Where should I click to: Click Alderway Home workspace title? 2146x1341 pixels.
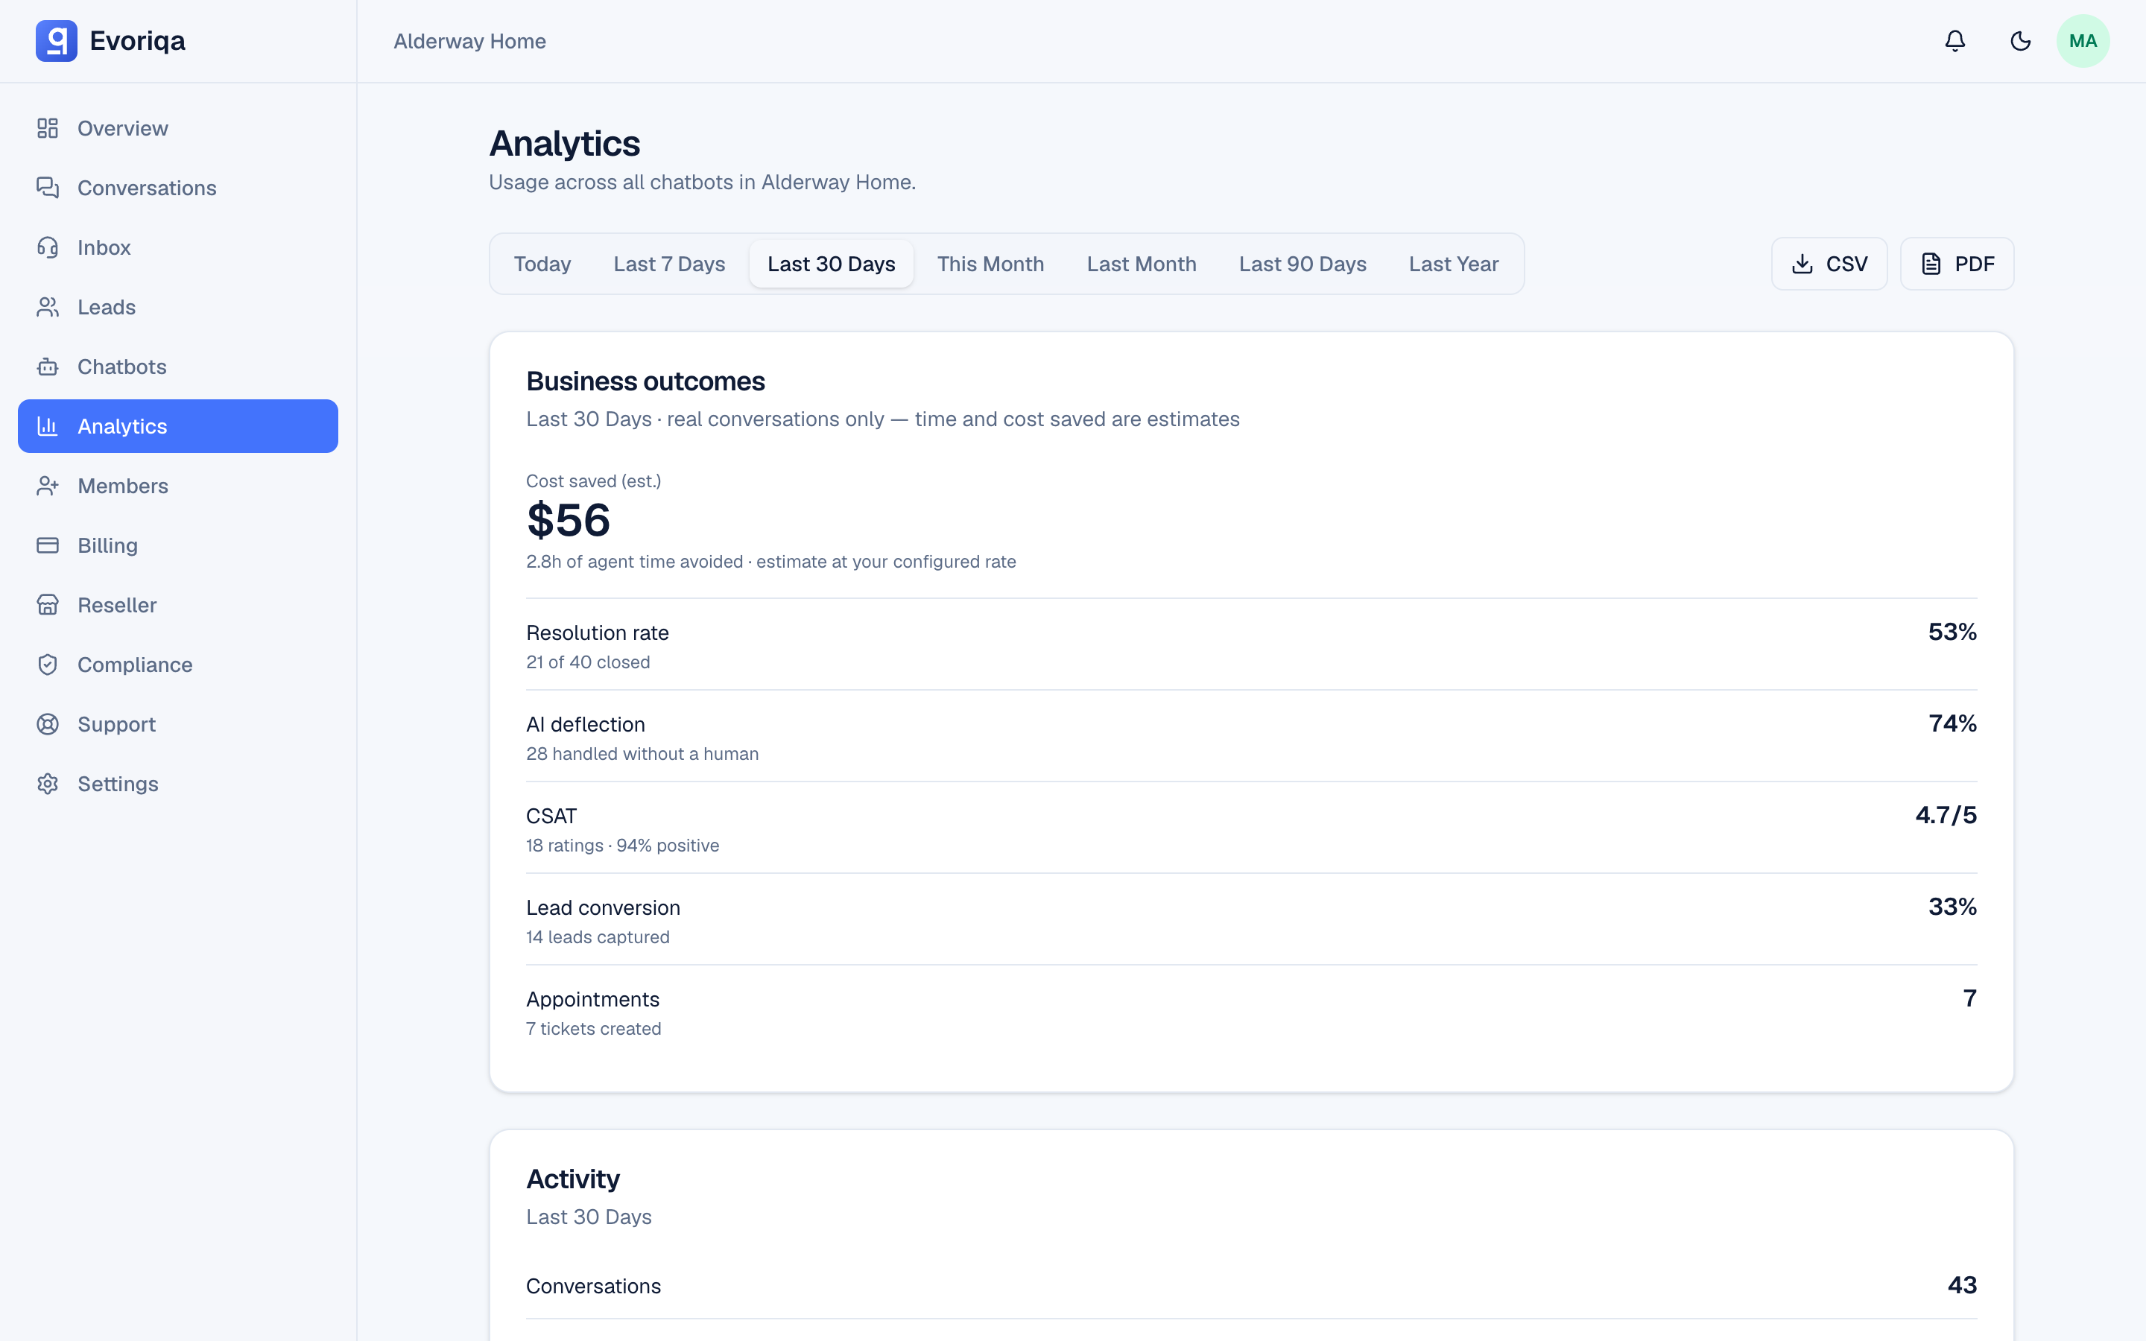469,41
